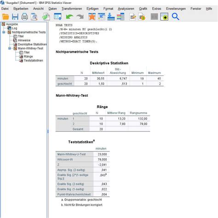Viewport: 218px width, 218px height.
Task: Click the NPAR TESTS syntax line
Action: (64, 25)
